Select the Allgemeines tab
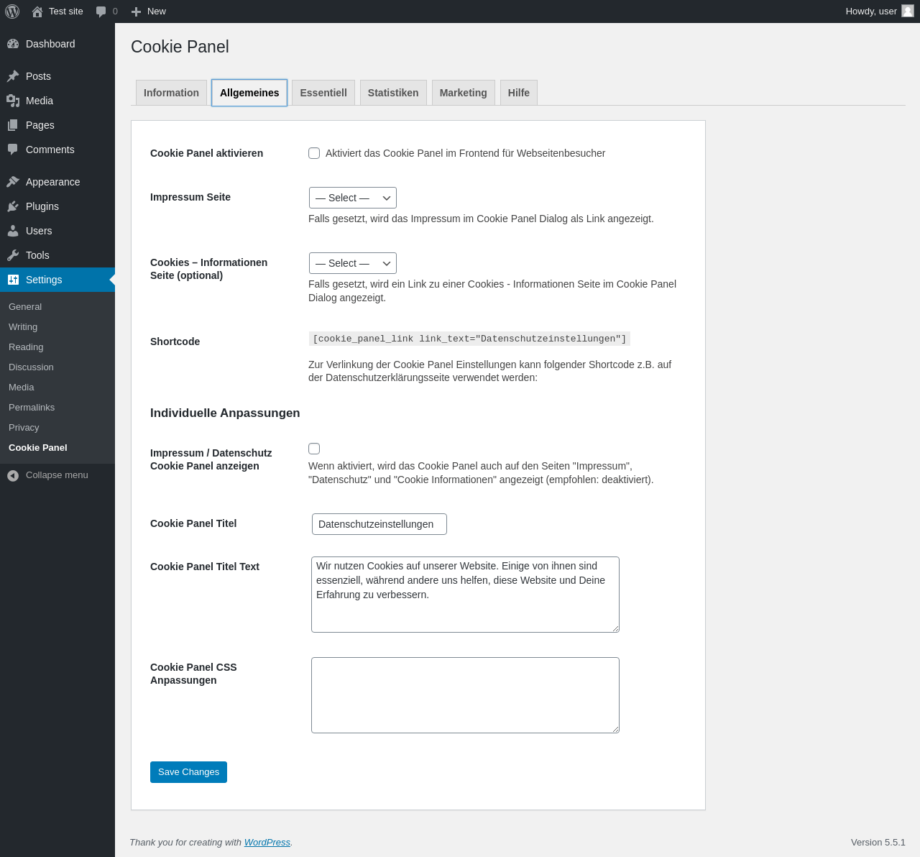Screen dimensions: 920x857 tap(249, 93)
